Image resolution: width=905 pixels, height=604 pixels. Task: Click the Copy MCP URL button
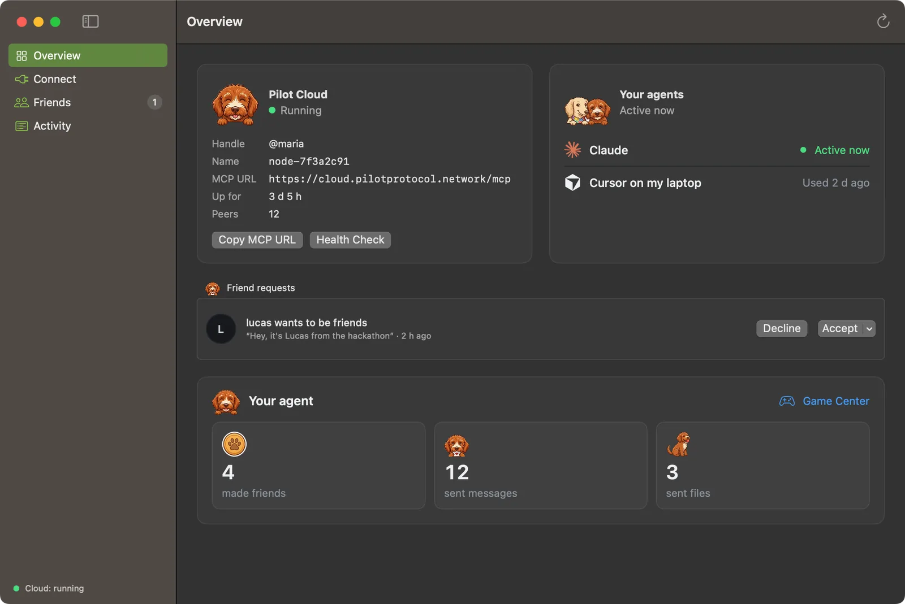coord(257,240)
